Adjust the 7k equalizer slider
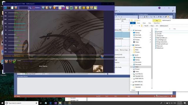The height and width of the screenshot is (105, 188). (x=17, y=41)
